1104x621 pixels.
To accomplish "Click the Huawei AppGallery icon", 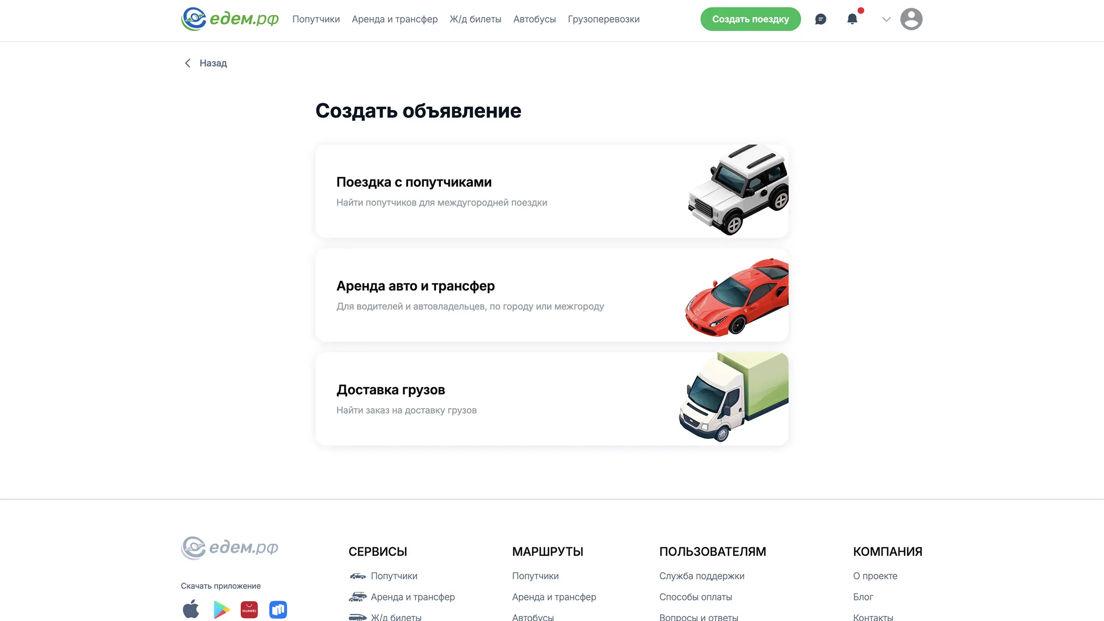I will [249, 609].
